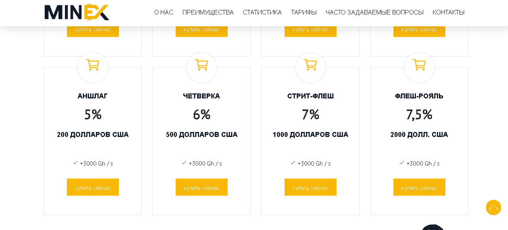Open ЧАСТО ЗАДАВАЕМЫЕ ВОПРОСЫ from the navbar

(374, 12)
